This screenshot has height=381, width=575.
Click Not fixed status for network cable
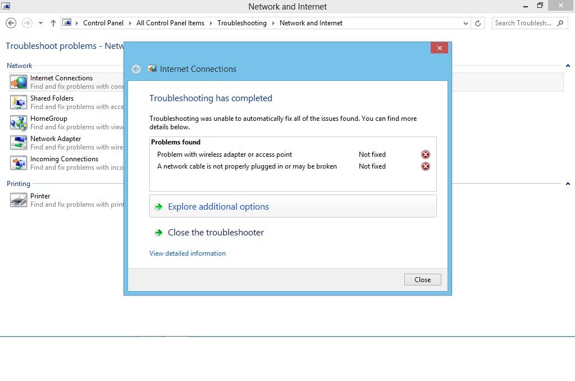click(x=372, y=166)
